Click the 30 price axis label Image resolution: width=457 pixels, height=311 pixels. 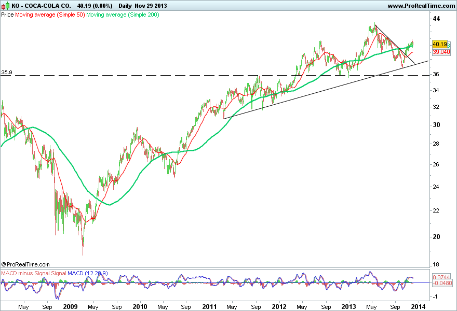[436, 125]
